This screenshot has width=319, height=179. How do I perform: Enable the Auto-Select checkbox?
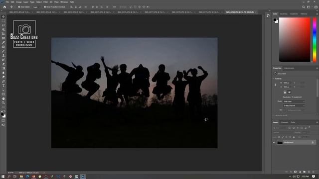point(19,7)
